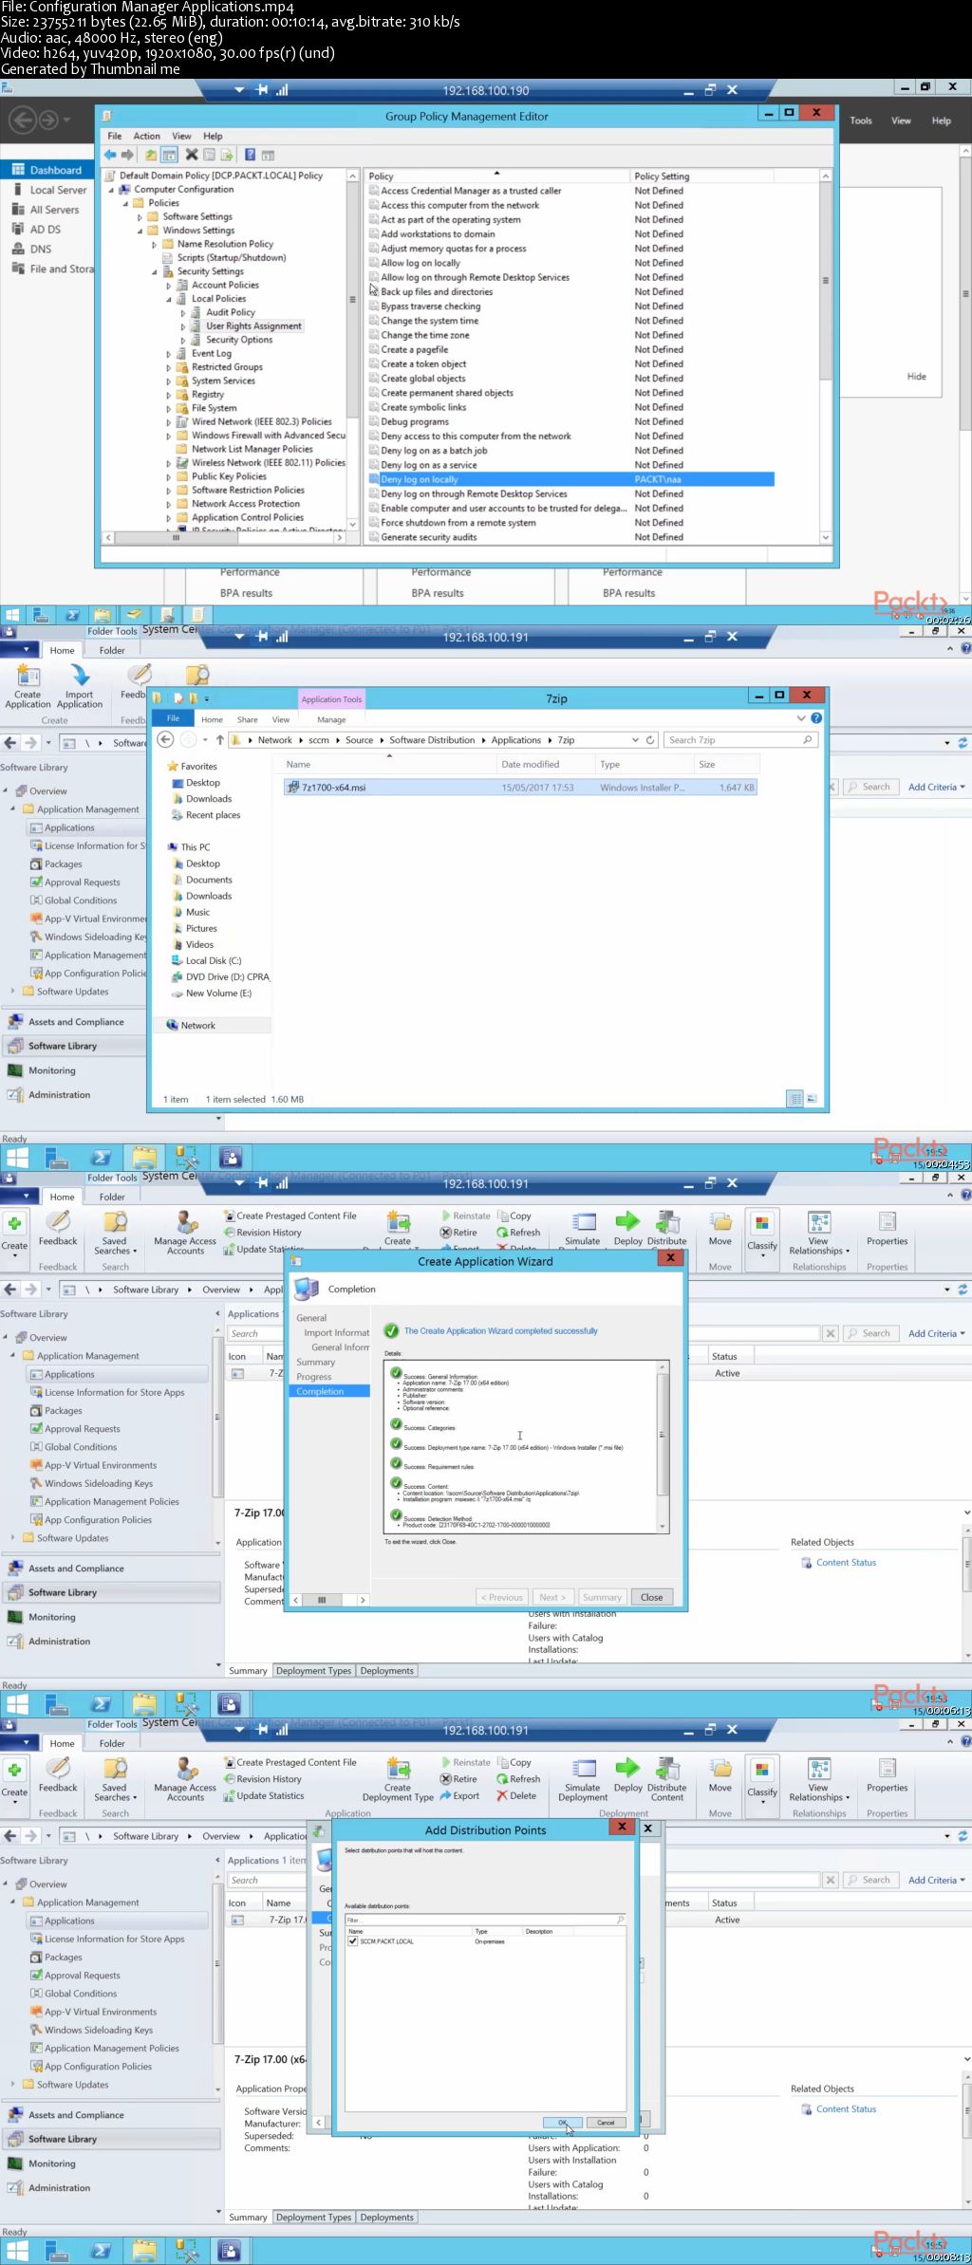Select Completion step in Create Application Wizard
The image size is (972, 2265).
[328, 1391]
